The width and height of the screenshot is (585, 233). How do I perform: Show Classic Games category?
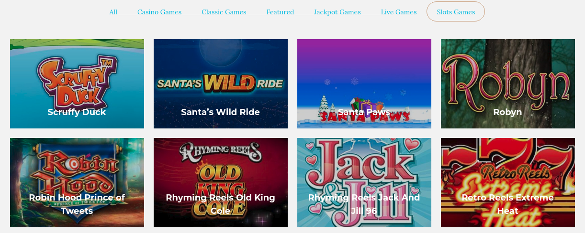[224, 12]
